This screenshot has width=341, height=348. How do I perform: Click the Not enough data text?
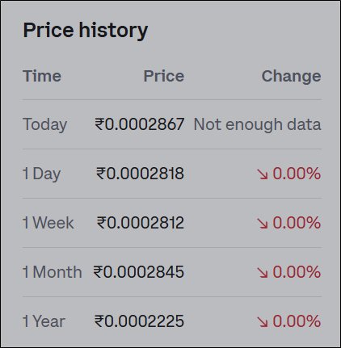click(x=257, y=124)
